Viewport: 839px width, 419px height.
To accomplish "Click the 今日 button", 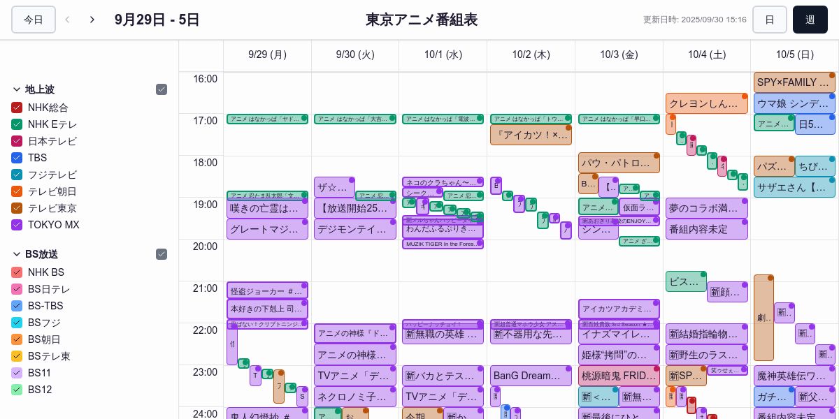I will click(34, 20).
